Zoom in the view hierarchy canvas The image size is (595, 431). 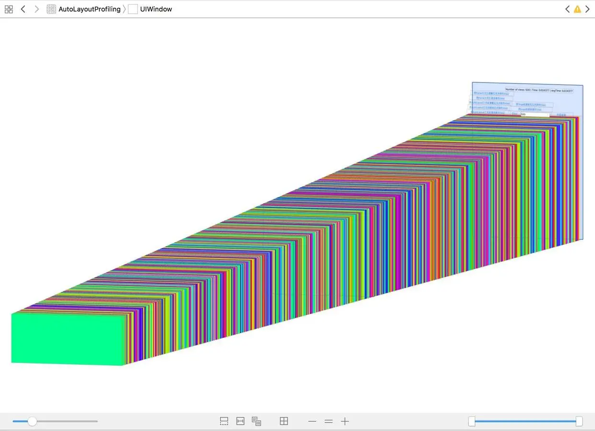(345, 421)
